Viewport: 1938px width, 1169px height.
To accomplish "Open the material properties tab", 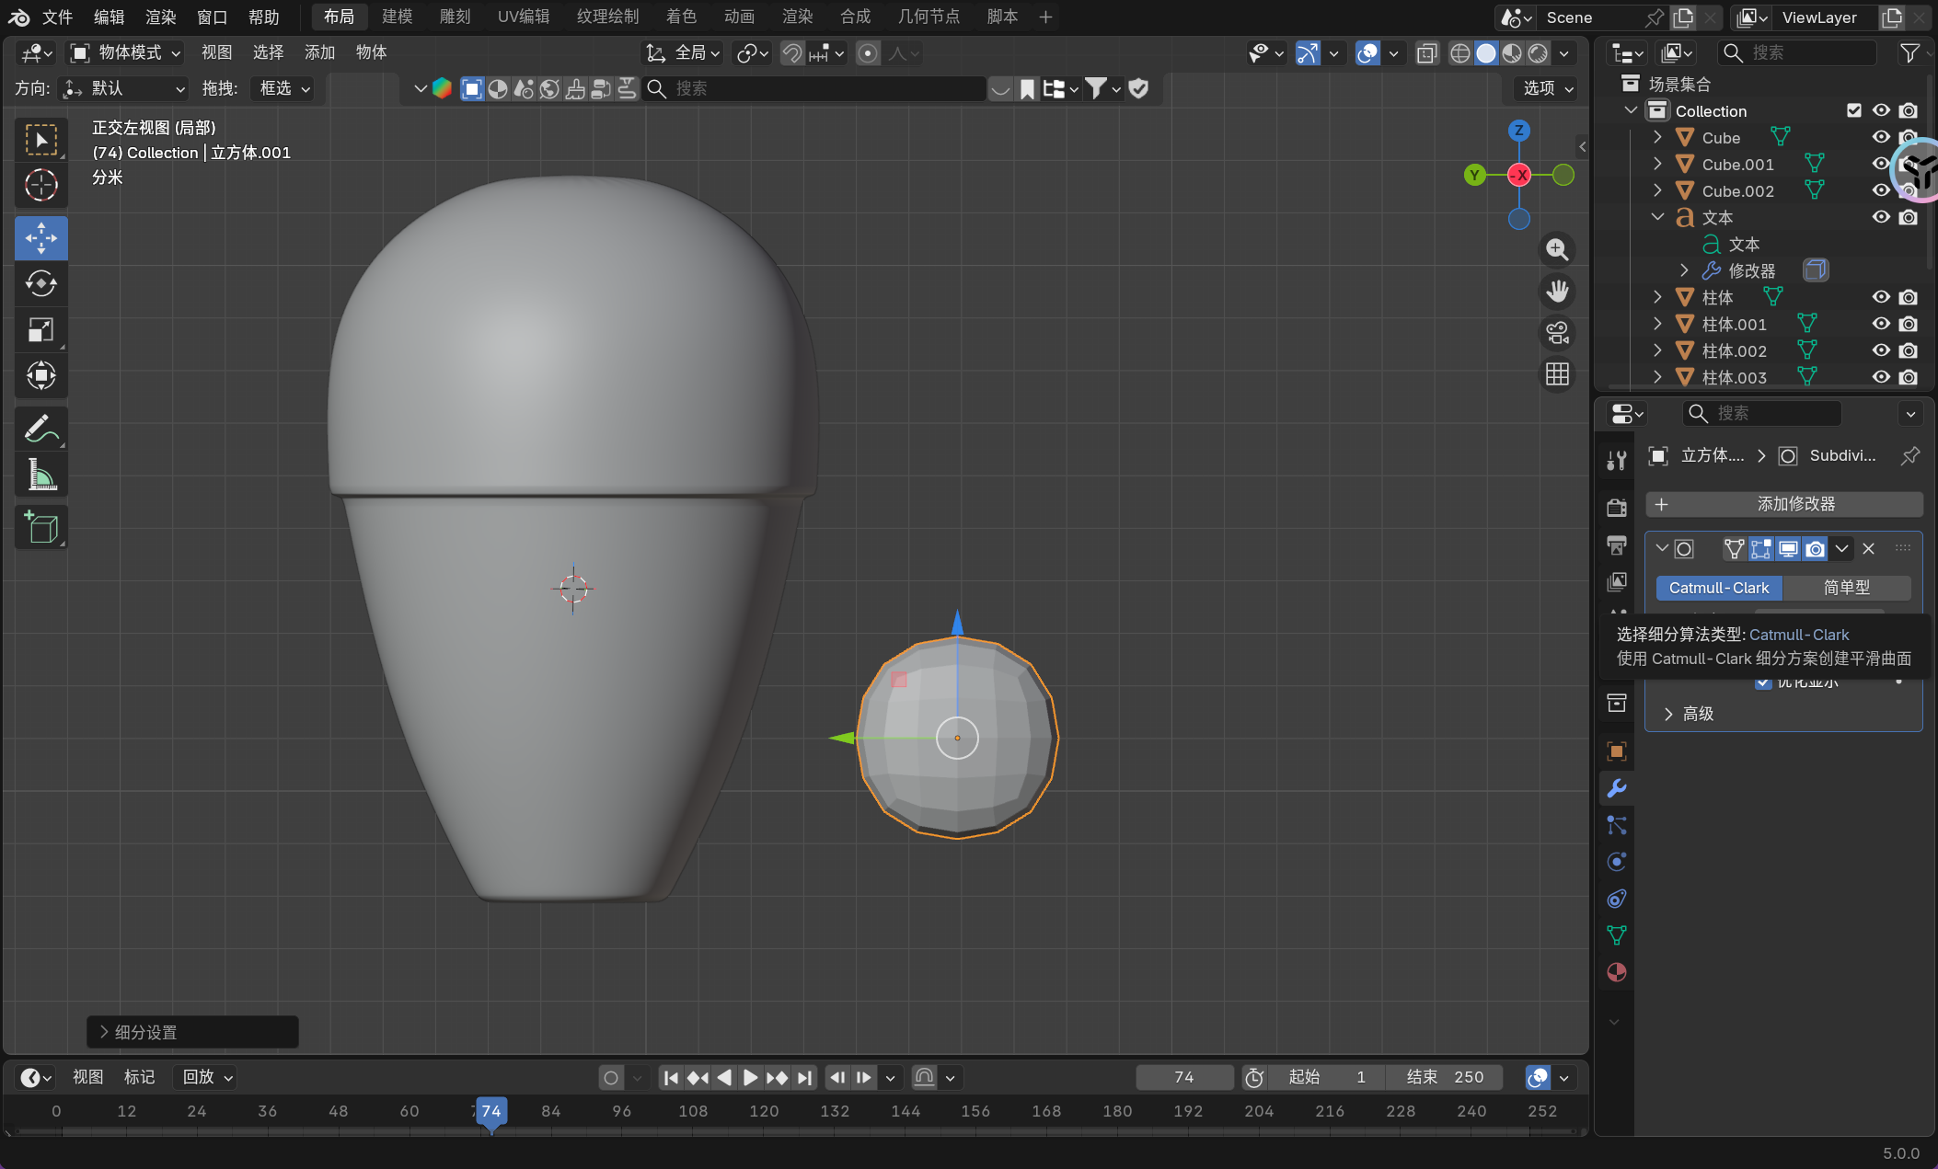I will (1616, 972).
